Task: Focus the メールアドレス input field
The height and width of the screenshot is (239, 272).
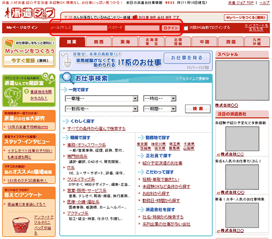Action: [90, 28]
